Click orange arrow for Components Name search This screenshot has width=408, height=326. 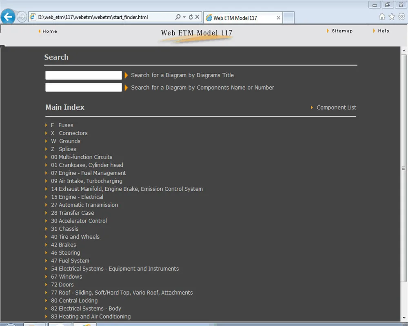pos(126,88)
